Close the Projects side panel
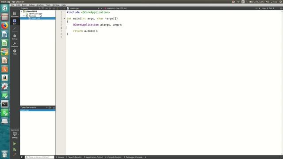The image size is (283, 159). tap(54, 8)
